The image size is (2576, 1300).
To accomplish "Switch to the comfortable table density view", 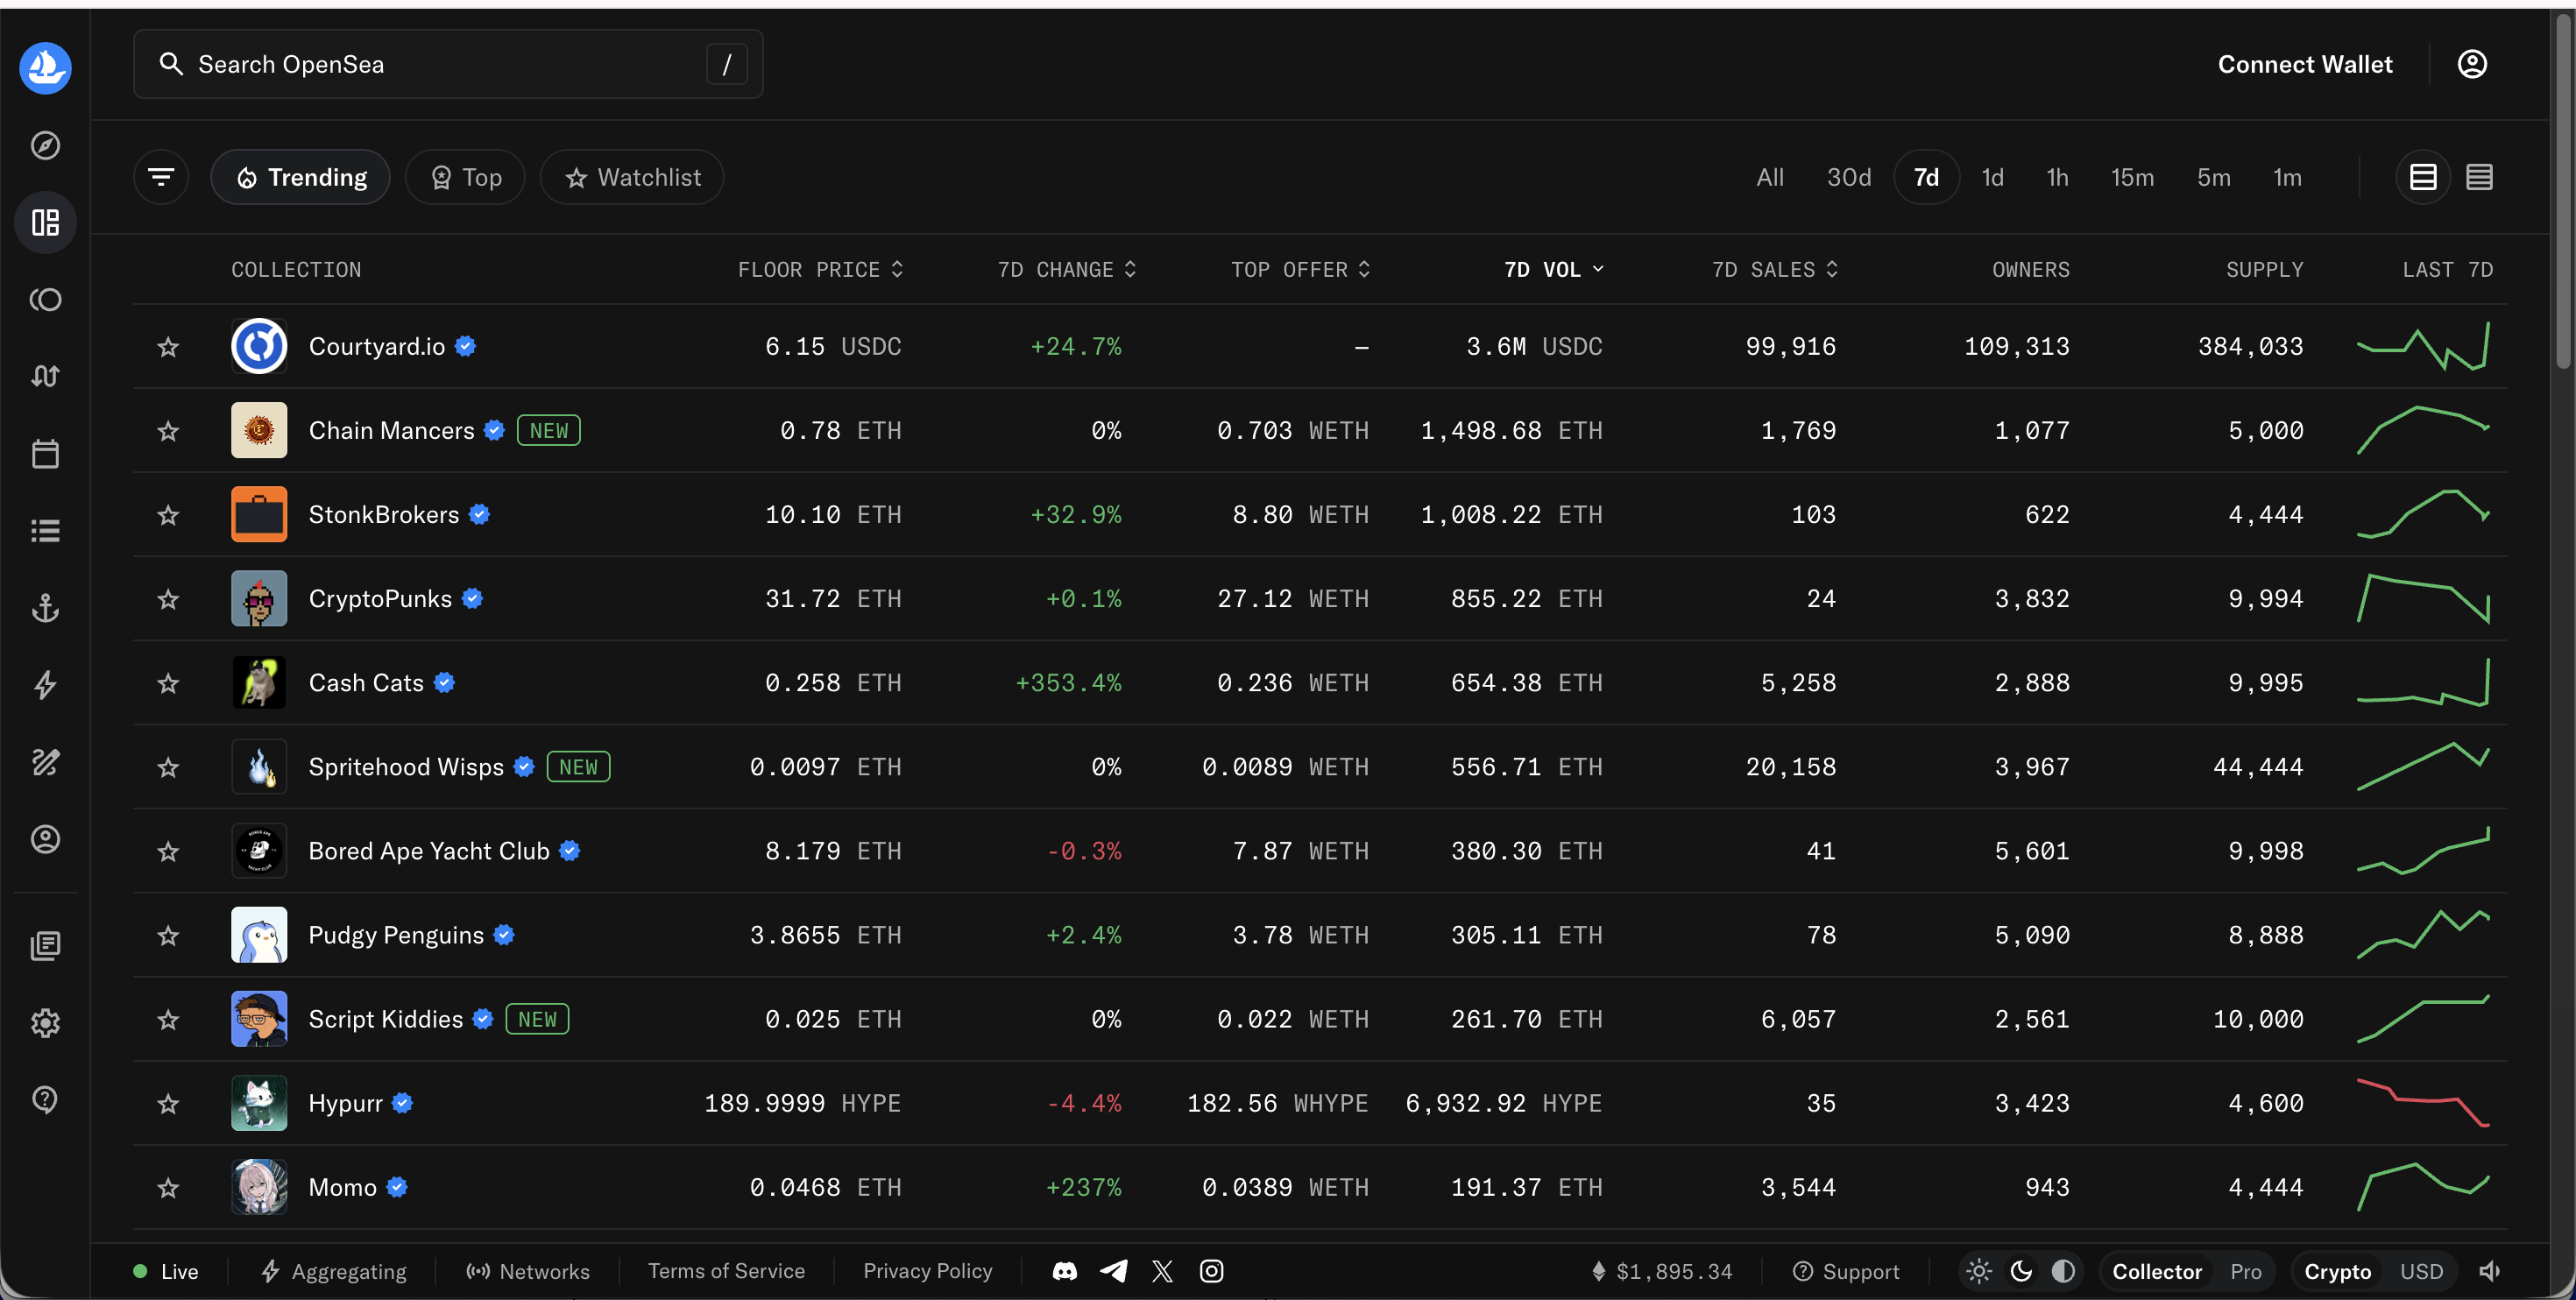I will coord(2423,177).
